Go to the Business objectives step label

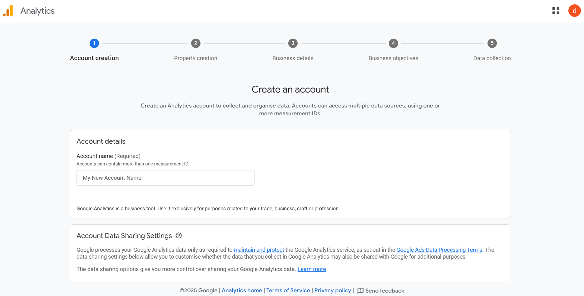pos(393,58)
